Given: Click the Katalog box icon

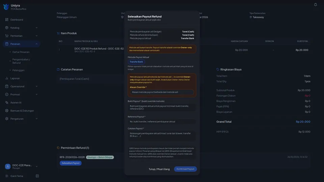Looking at the screenshot, I should 7,28.
